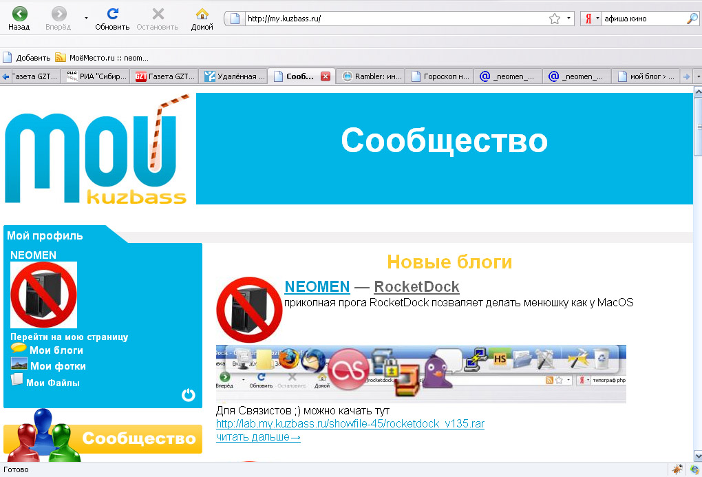
Task: Click the search field with афиша кино
Action: coord(643,19)
